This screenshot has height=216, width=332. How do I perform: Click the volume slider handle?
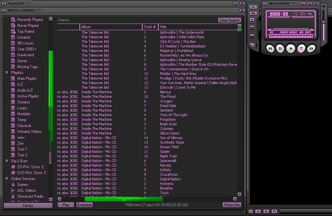tap(323, 22)
